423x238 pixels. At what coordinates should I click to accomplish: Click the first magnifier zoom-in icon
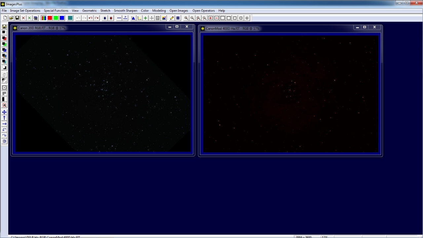(x=186, y=18)
